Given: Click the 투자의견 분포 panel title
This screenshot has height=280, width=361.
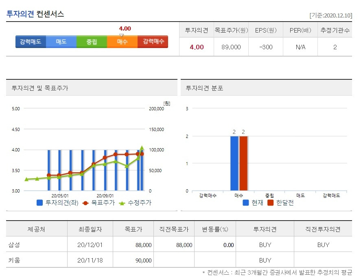Looking at the screenshot, I should (x=204, y=88).
